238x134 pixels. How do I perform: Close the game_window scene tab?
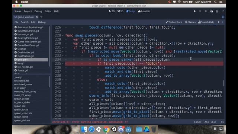(x=36, y=17)
